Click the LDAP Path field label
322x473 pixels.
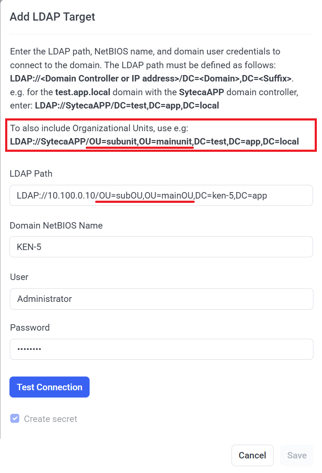pos(31,174)
